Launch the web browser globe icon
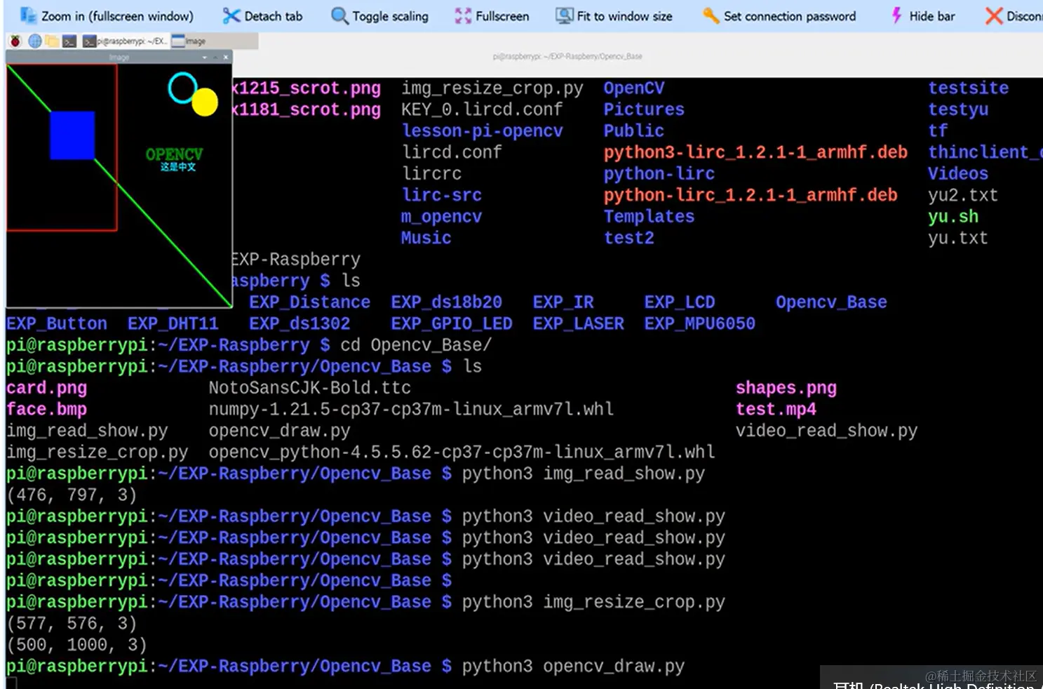Viewport: 1043px width, 689px height. click(x=34, y=41)
